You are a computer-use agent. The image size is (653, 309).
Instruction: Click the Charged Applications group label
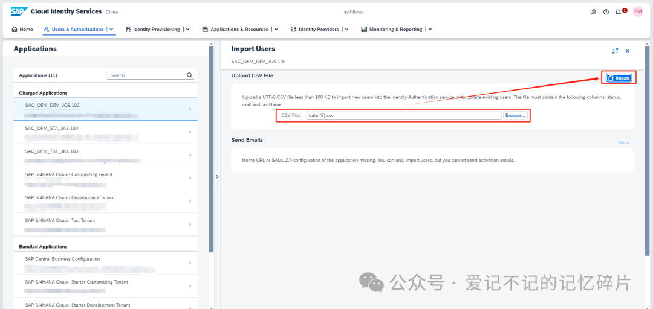tap(44, 93)
